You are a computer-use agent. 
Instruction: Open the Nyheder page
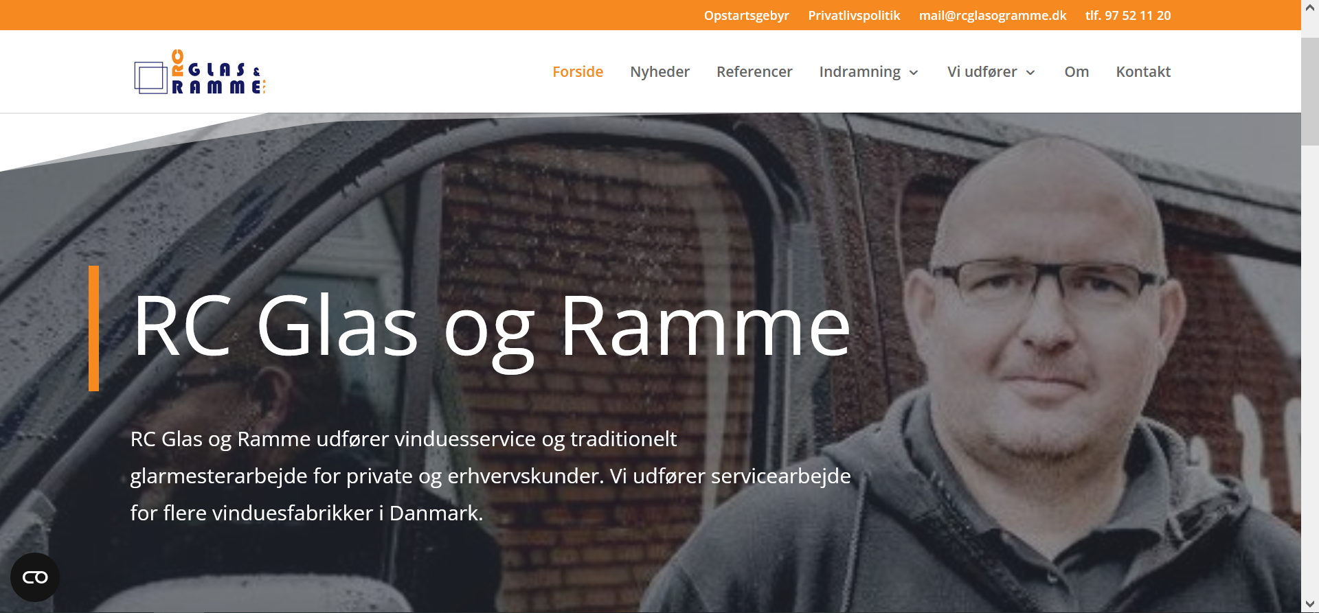(659, 72)
